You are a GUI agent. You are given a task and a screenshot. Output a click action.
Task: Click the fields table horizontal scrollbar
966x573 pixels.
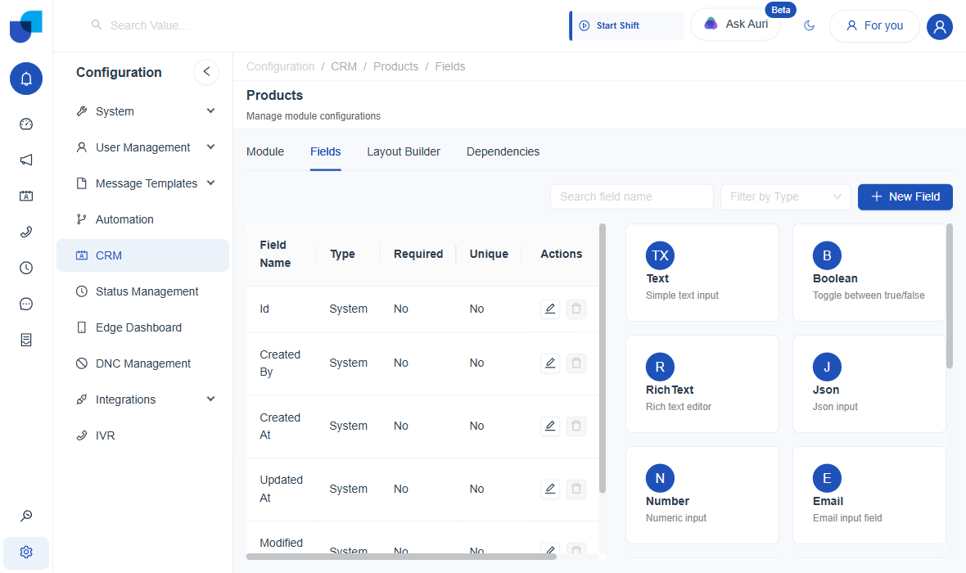coord(401,557)
